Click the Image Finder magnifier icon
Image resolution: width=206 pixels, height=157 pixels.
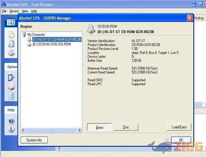pyautogui.click(x=11, y=44)
